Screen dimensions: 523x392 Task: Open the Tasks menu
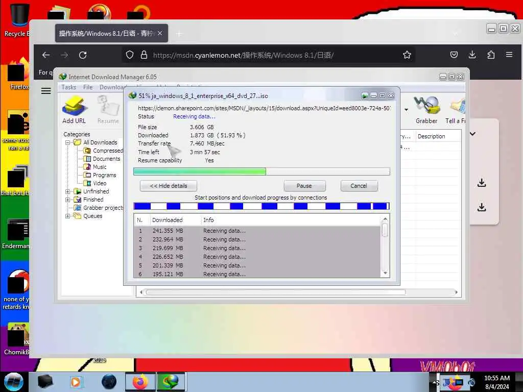[69, 87]
